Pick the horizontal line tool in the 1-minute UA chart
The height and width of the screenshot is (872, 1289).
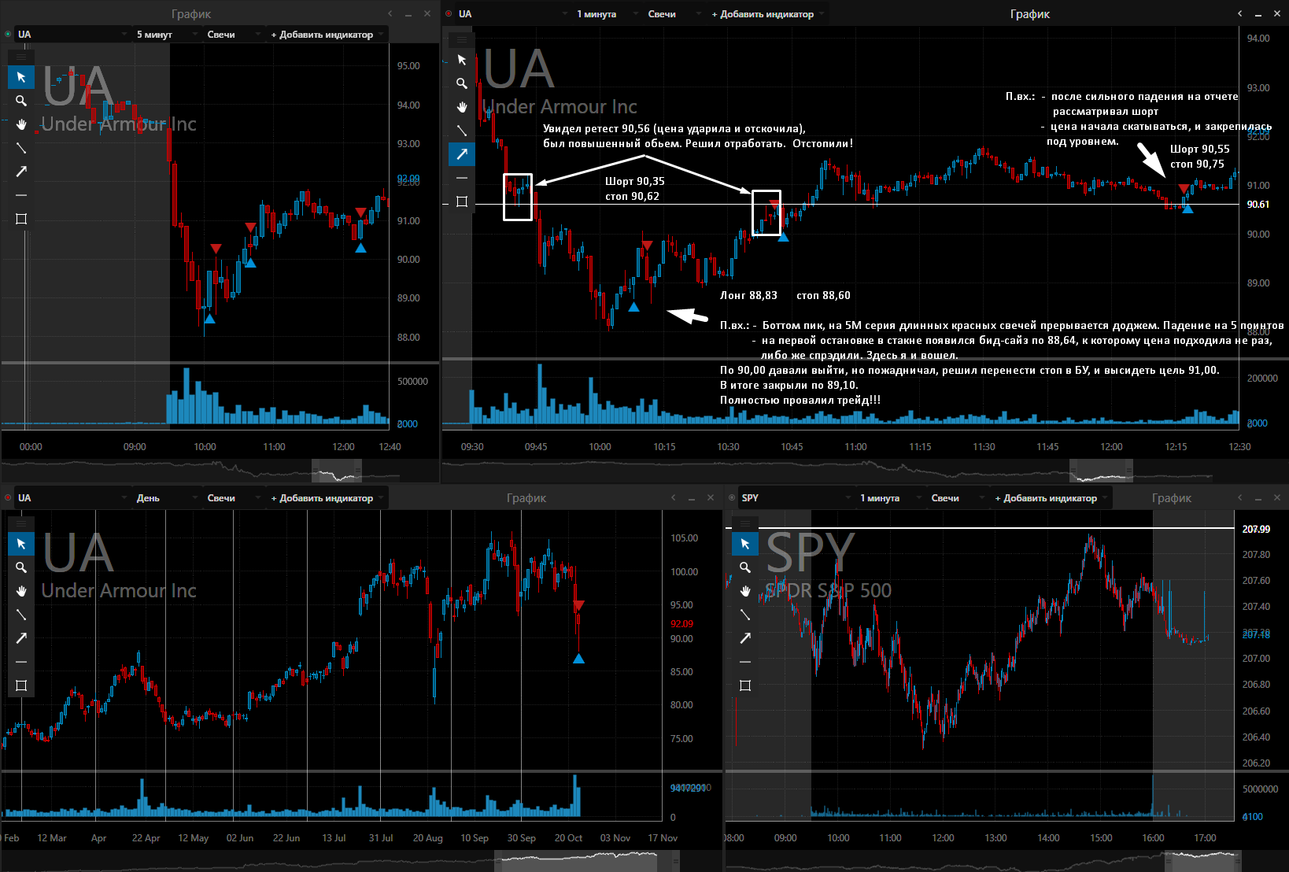coord(462,178)
